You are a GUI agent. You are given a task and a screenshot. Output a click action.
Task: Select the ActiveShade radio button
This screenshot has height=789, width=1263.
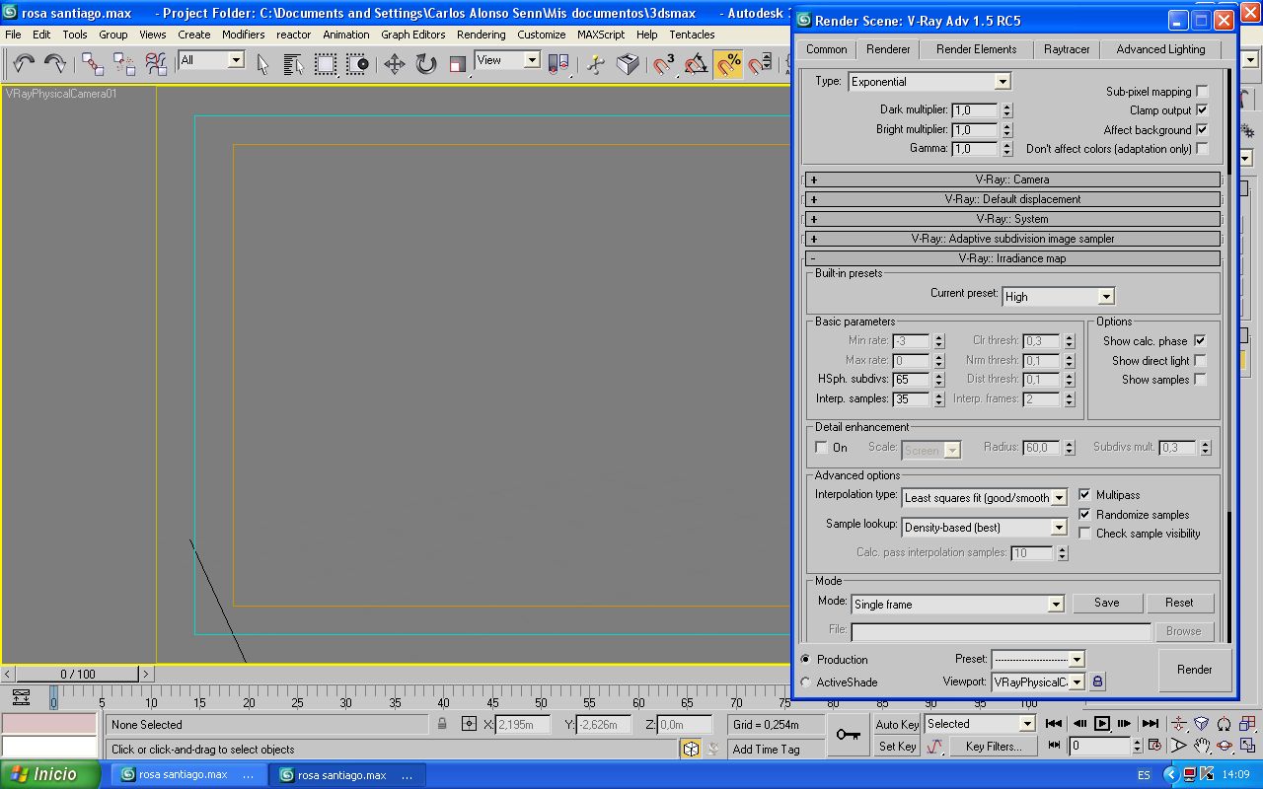(805, 682)
